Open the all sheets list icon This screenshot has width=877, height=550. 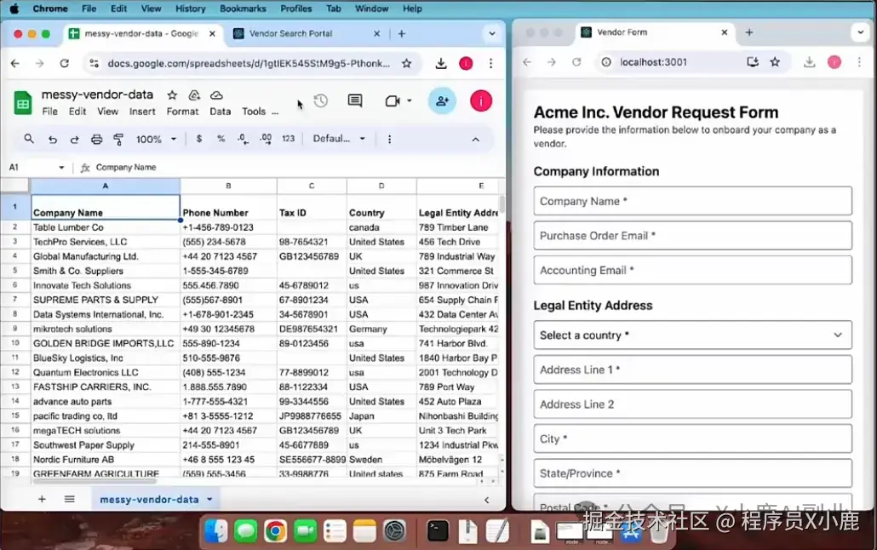click(x=69, y=499)
